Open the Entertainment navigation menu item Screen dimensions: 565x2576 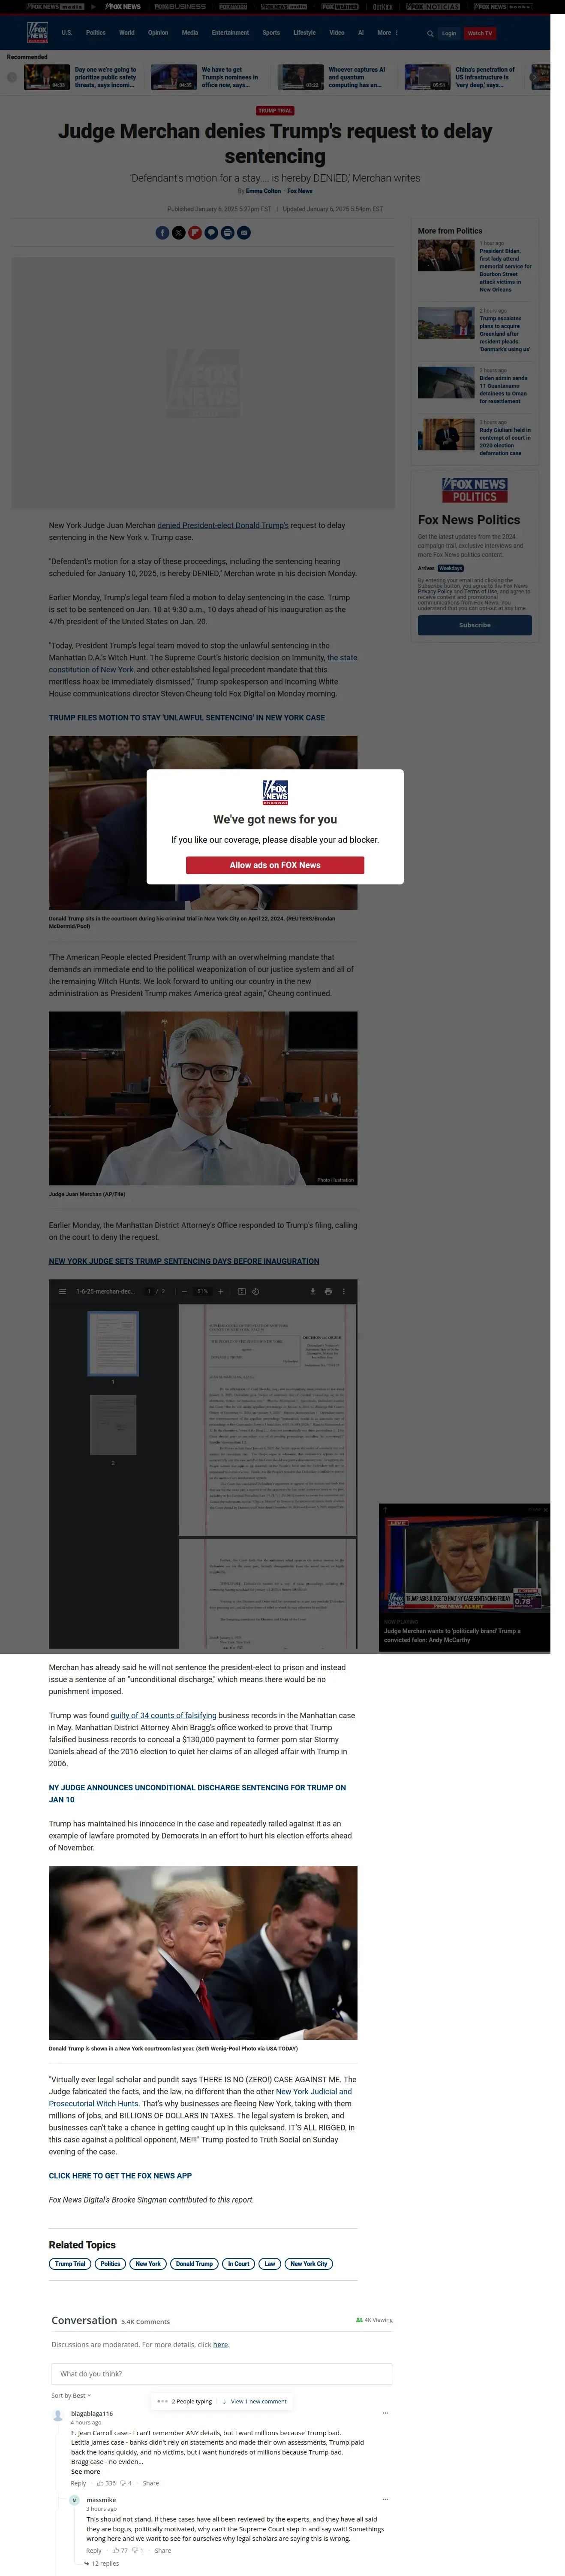click(231, 33)
